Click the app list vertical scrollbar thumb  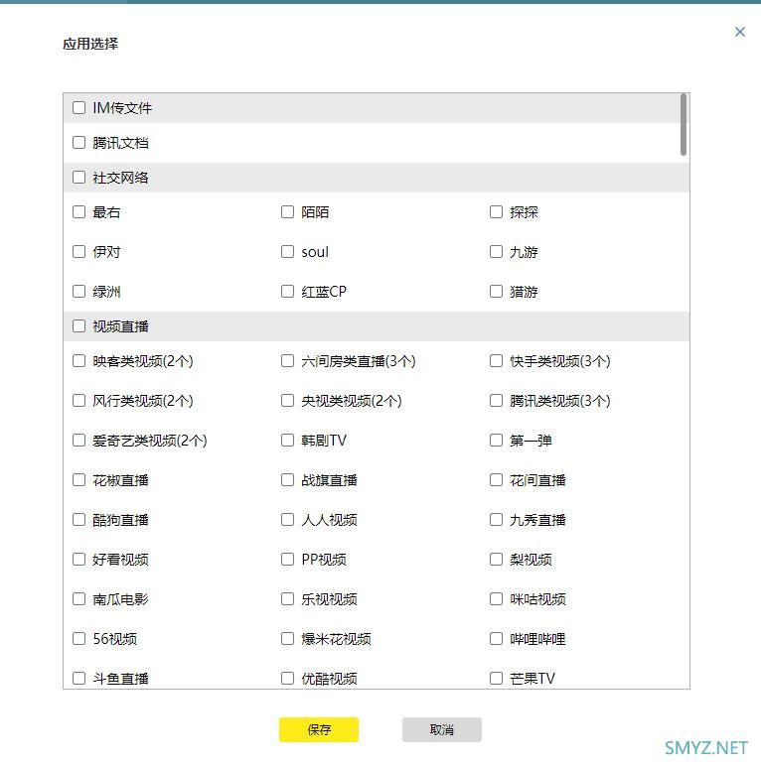tap(684, 125)
